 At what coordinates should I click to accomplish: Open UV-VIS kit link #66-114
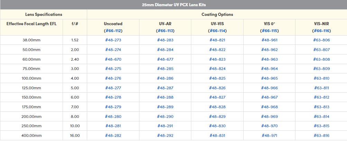217,31
